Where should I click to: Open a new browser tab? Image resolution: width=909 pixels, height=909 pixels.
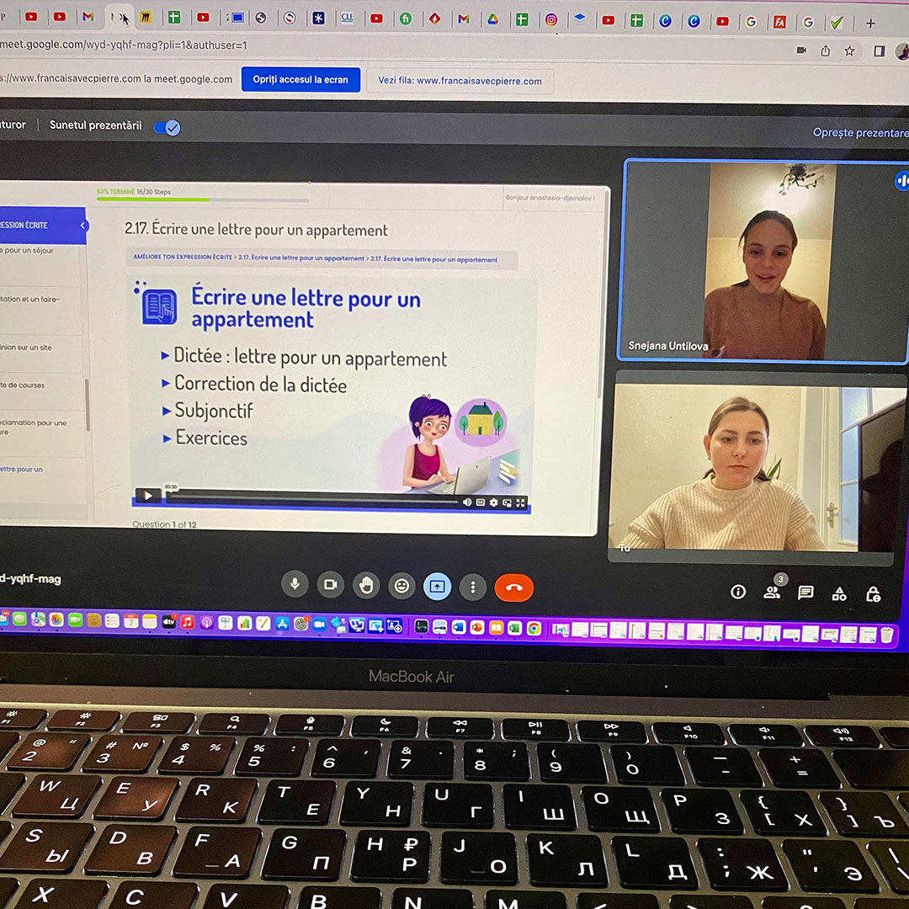[x=870, y=23]
